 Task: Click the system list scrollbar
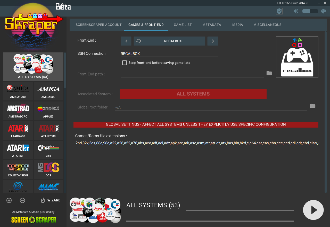pos(65,70)
